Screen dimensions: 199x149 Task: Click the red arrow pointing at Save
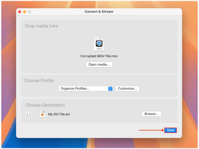(x=151, y=130)
